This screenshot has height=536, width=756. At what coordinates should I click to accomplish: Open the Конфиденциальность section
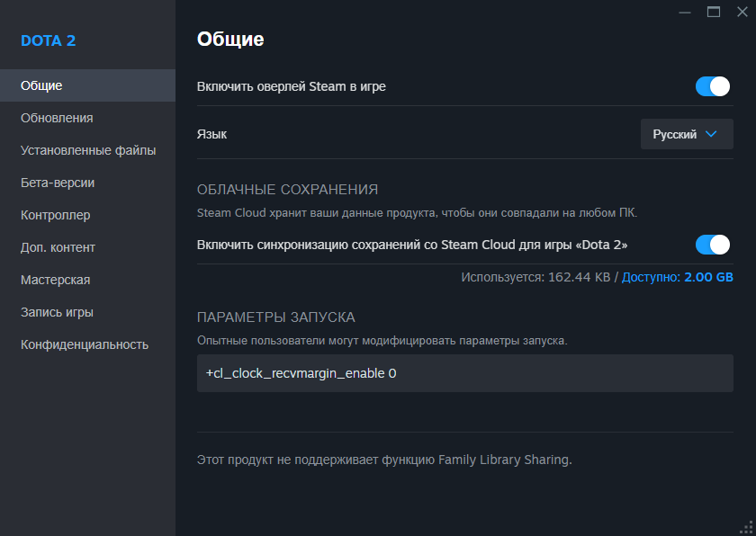click(x=85, y=344)
